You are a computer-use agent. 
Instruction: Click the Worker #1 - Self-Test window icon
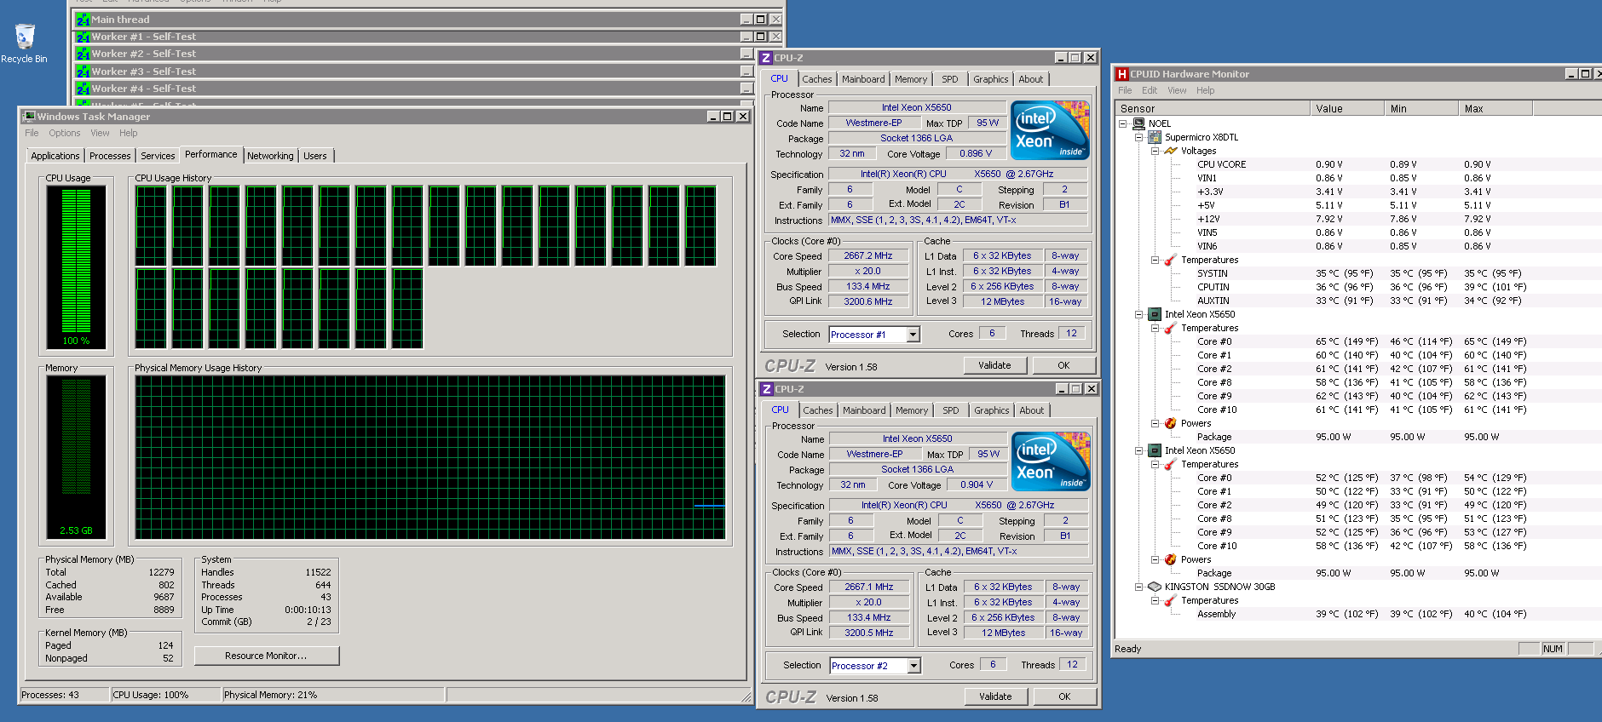click(x=83, y=37)
